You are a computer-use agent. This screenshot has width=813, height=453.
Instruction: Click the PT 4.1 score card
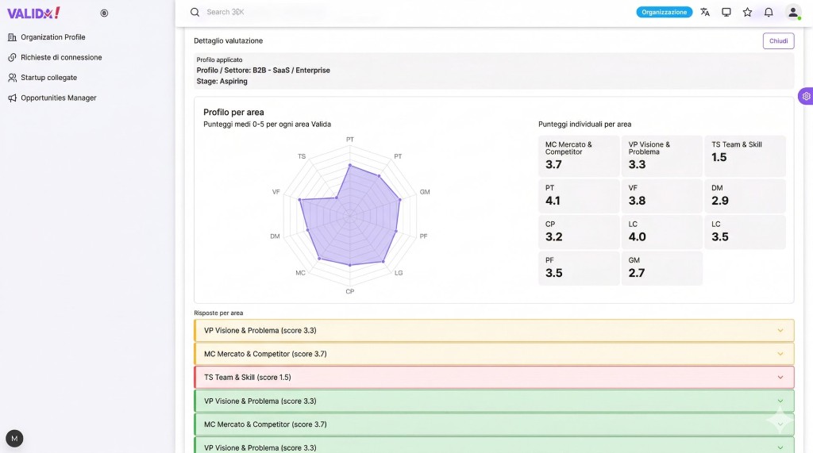point(579,196)
